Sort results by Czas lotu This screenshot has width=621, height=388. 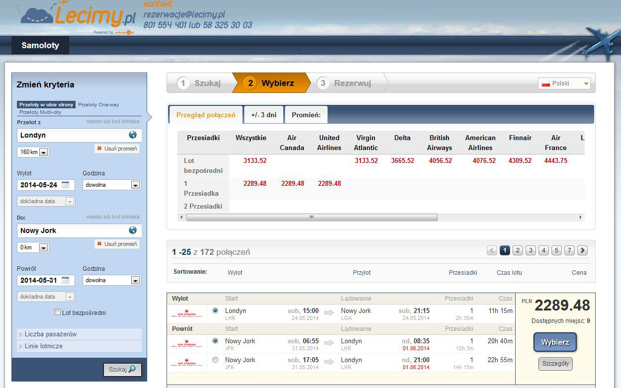click(x=509, y=273)
